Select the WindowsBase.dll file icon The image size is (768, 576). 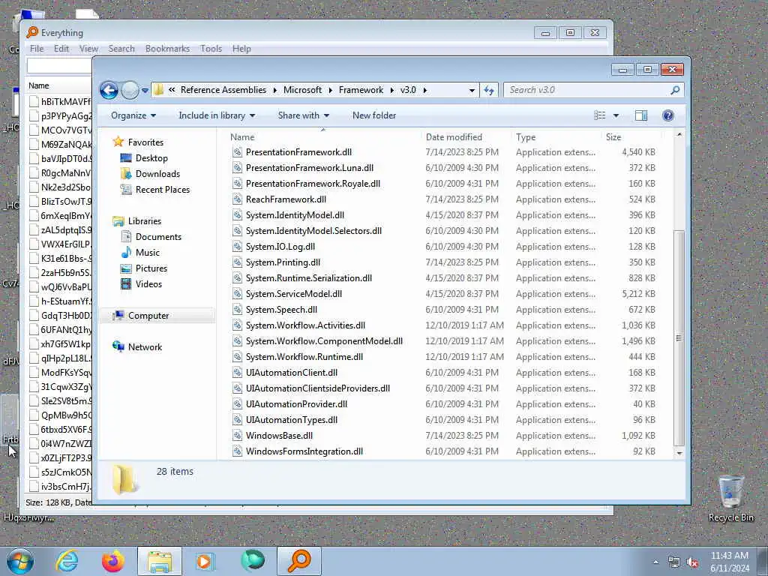[x=238, y=436]
